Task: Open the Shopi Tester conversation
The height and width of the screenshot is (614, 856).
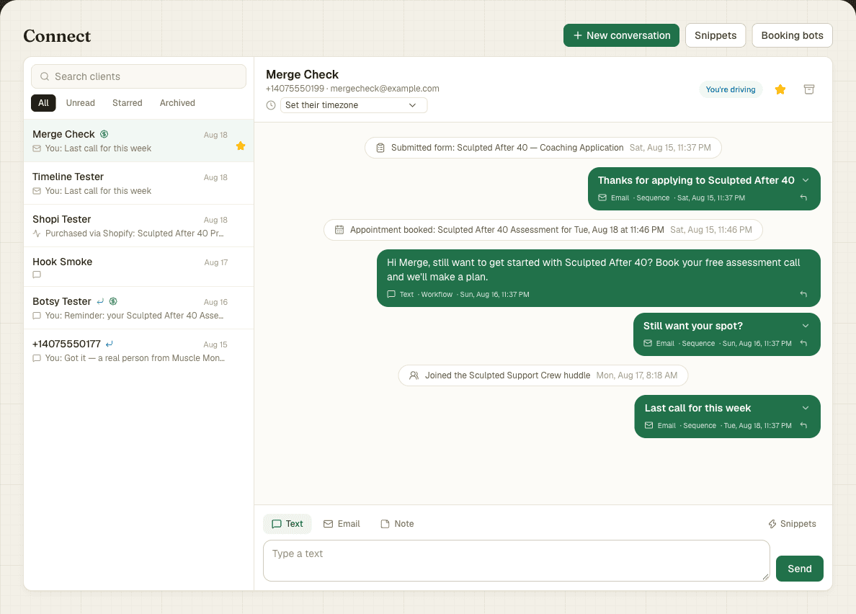Action: 138,226
